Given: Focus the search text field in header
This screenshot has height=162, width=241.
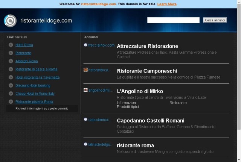Looking at the screenshot, I should [173, 20].
